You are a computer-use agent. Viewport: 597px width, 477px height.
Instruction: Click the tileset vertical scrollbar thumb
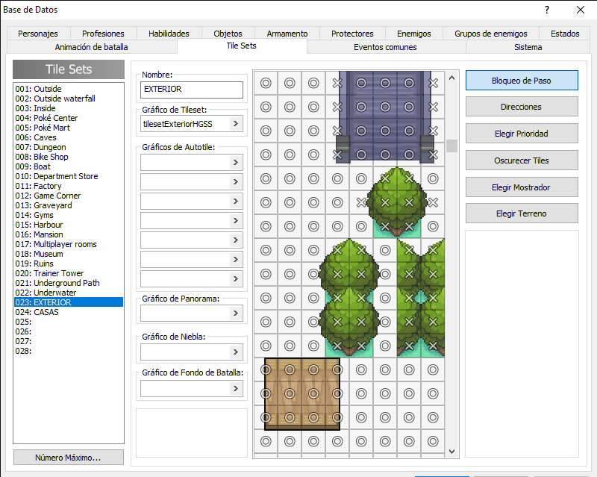click(x=451, y=146)
